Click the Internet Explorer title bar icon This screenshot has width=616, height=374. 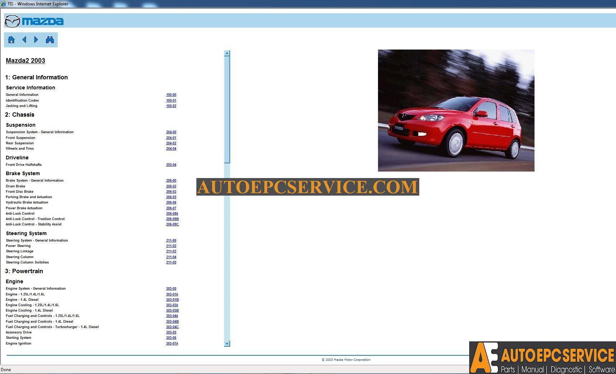point(3,4)
